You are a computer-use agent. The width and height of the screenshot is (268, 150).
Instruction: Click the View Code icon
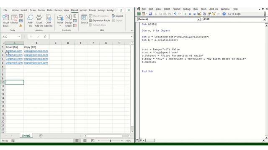click(x=75, y=21)
